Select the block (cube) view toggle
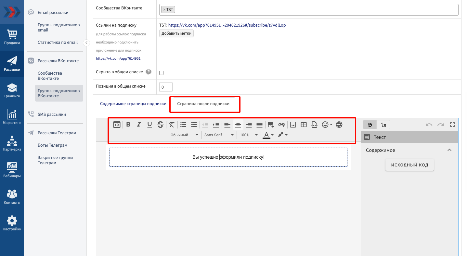 click(x=370, y=125)
